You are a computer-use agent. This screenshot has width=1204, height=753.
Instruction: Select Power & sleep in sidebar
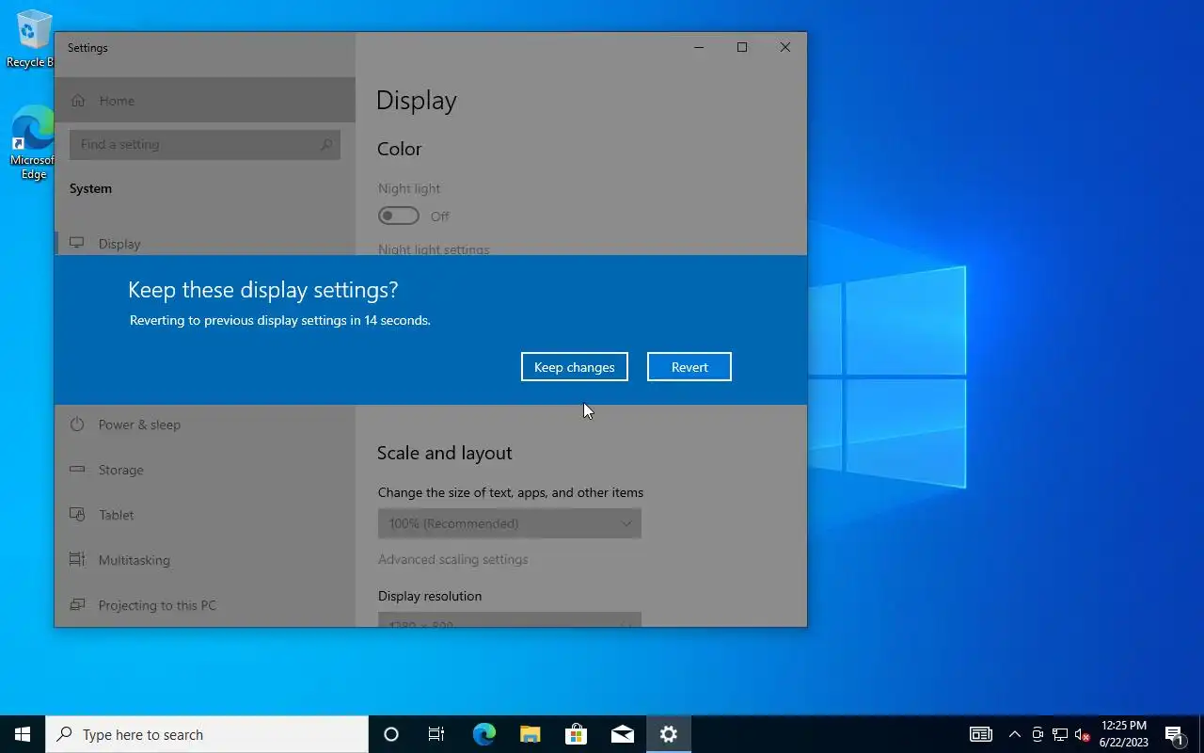point(205,425)
